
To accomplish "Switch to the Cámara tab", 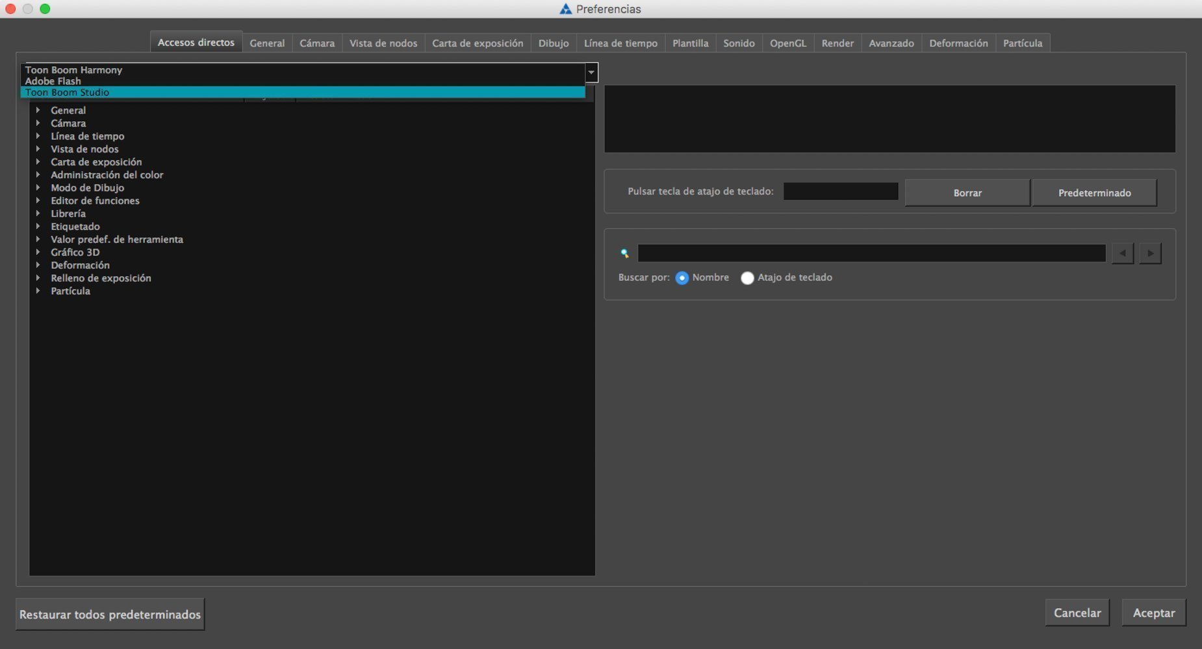I will tap(317, 43).
